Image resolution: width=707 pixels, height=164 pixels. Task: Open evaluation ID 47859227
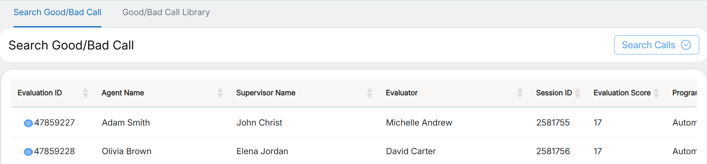coord(54,123)
